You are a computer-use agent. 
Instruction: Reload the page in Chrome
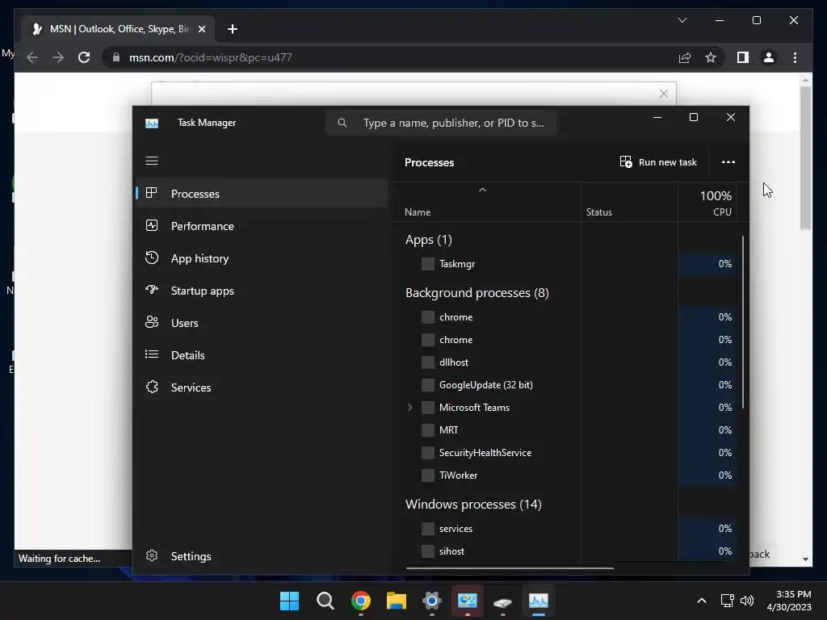(x=84, y=57)
